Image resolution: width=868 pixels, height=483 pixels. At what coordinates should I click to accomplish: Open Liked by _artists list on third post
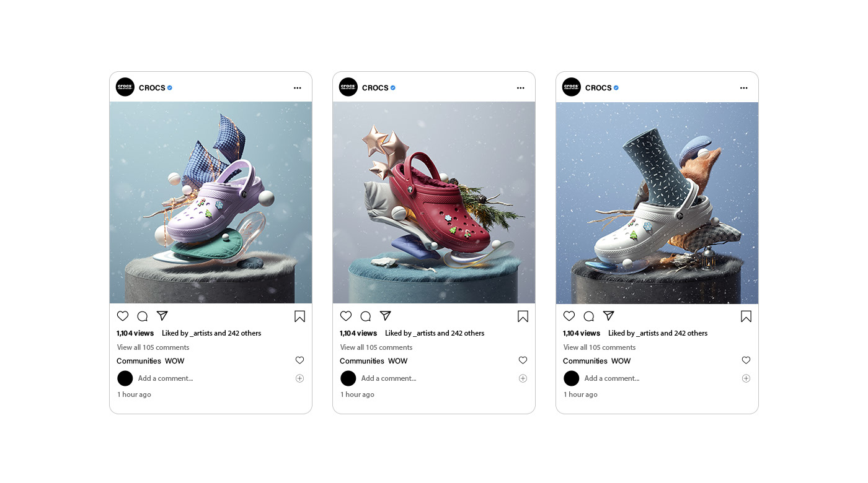point(658,333)
